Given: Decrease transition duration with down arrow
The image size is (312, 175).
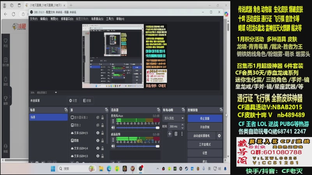Looking at the screenshot, I should pyautogui.click(x=183, y=128).
